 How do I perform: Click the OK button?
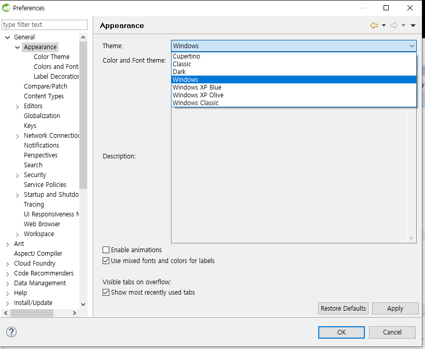coord(341,332)
